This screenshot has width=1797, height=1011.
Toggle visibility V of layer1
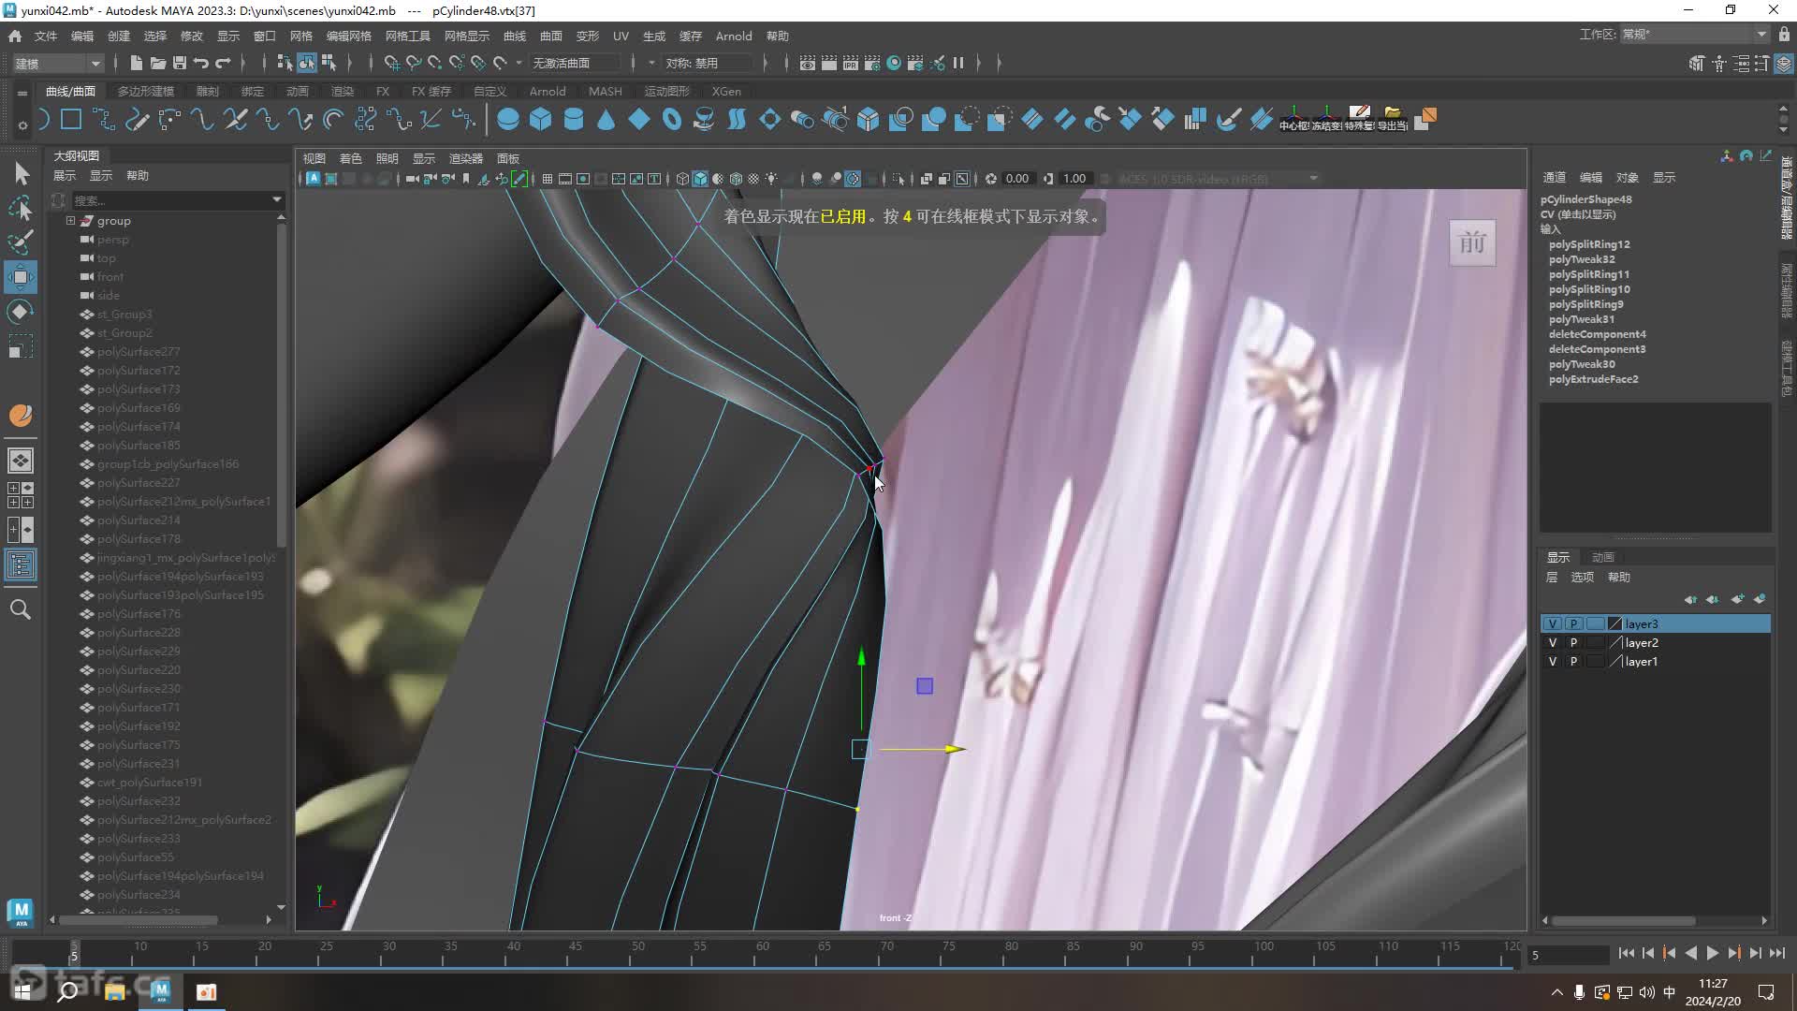click(x=1553, y=661)
